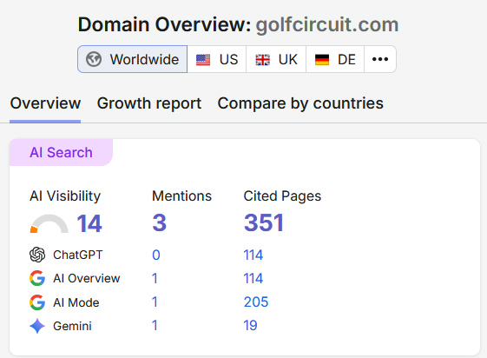Click the Gemini row label
487x358 pixels.
click(72, 326)
